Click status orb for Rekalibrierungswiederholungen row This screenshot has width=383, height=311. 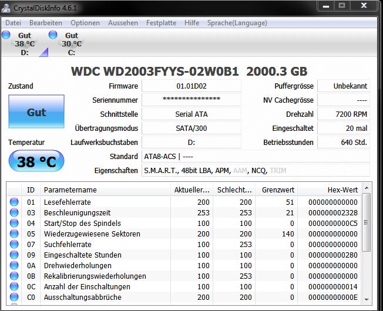[14, 276]
